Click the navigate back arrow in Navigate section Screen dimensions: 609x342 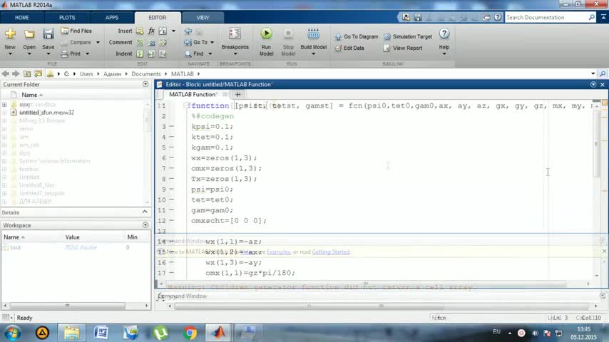pos(188,31)
